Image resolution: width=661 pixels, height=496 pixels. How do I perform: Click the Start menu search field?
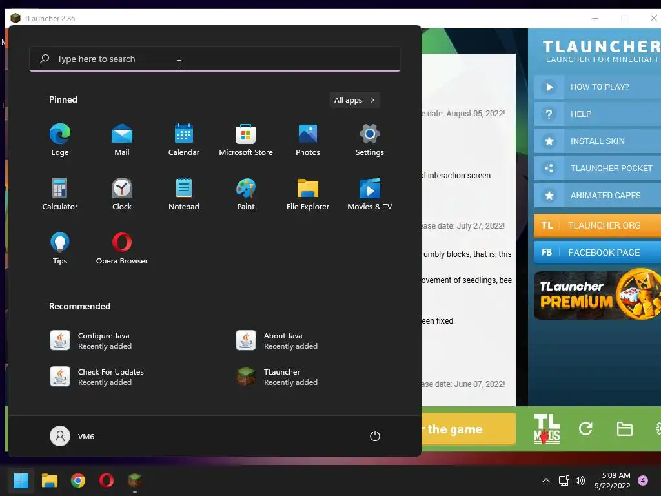[215, 59]
